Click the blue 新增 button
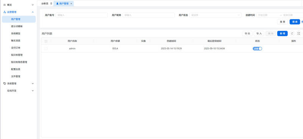This screenshot has height=139, width=303. pyautogui.click(x=282, y=34)
